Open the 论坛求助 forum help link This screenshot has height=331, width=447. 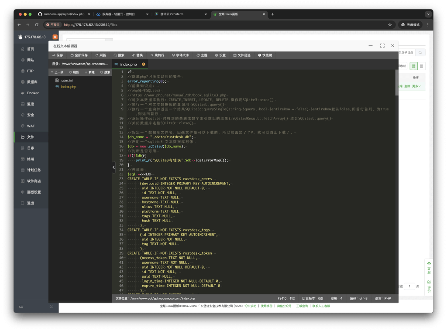point(250,306)
